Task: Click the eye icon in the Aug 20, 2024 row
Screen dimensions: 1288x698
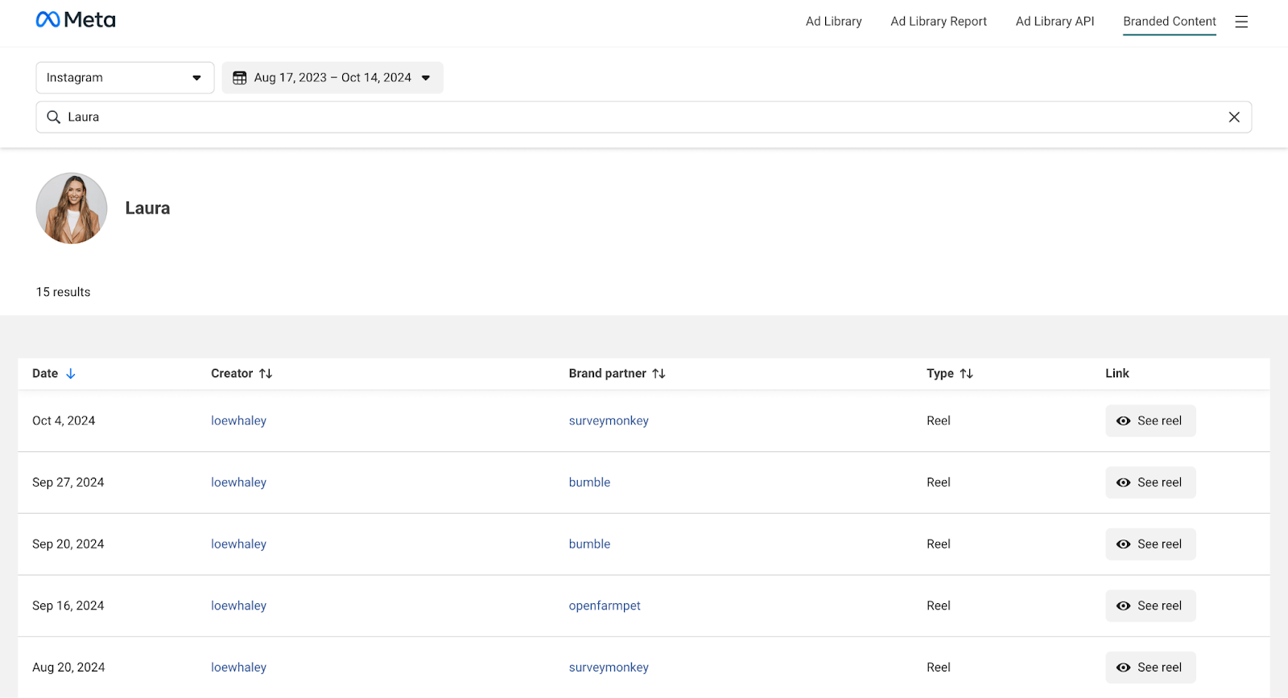Action: [1123, 668]
